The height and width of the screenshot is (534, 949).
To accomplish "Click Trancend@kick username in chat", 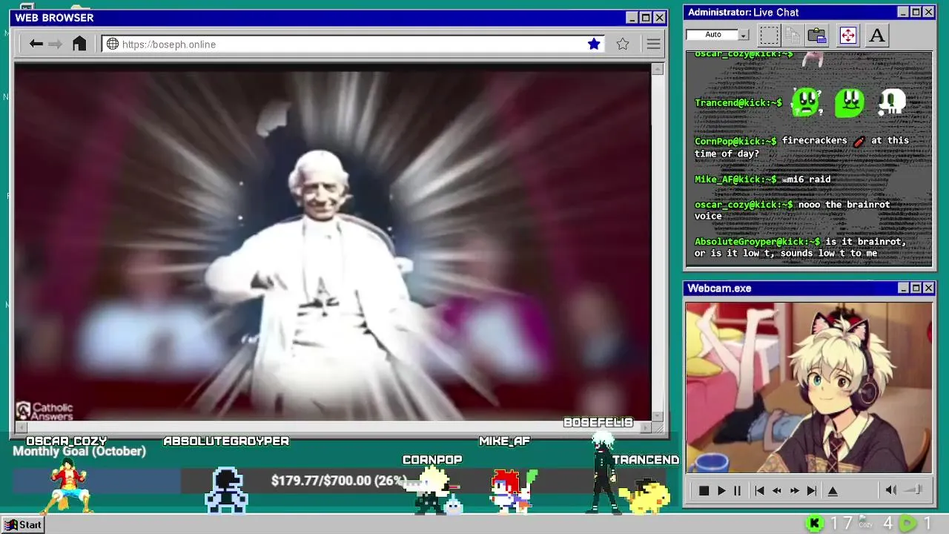I will (x=738, y=103).
